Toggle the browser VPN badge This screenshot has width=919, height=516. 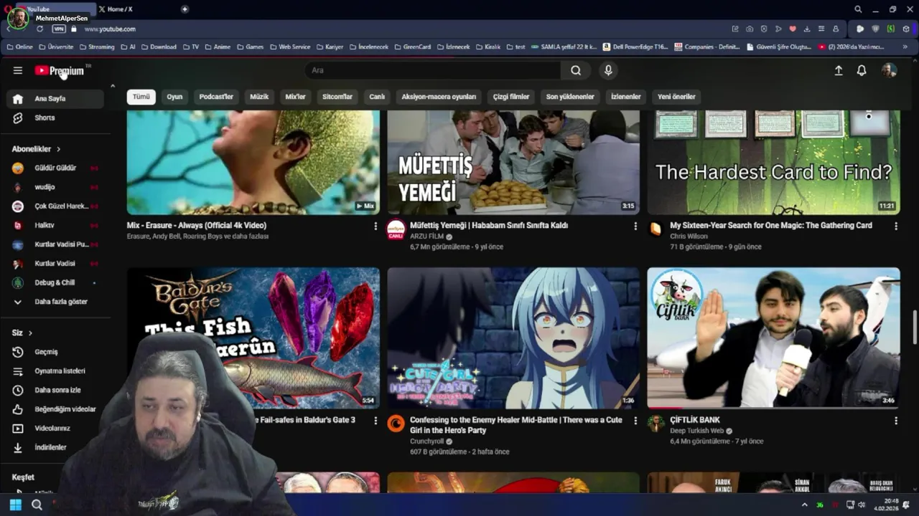point(59,29)
